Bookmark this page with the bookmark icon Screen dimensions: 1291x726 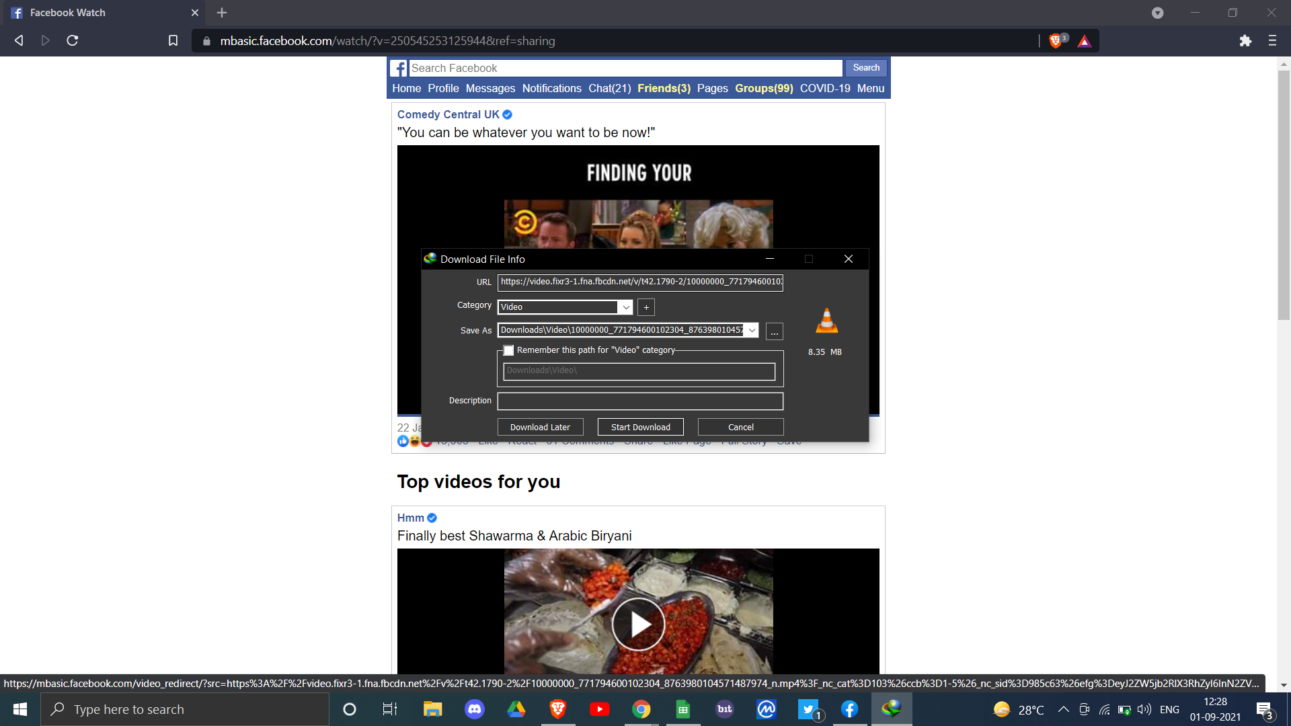click(173, 41)
